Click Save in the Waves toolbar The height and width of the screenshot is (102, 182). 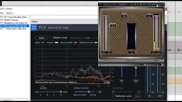158,4
